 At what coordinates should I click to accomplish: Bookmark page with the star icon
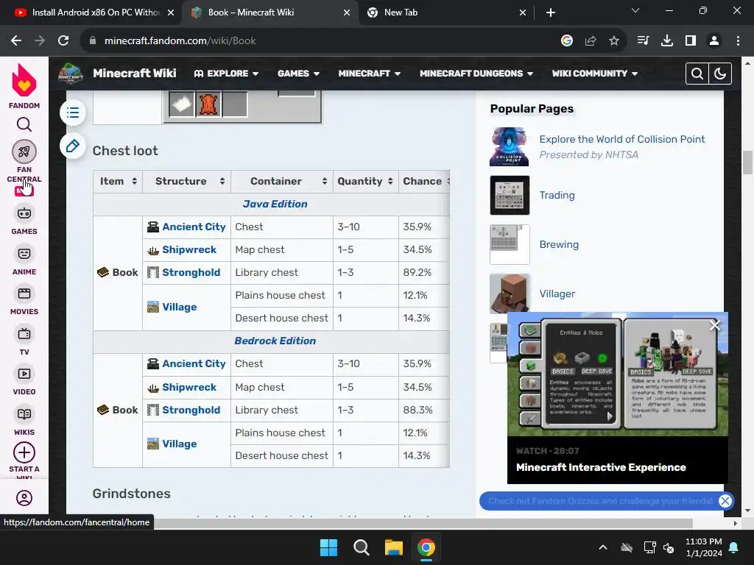point(613,41)
